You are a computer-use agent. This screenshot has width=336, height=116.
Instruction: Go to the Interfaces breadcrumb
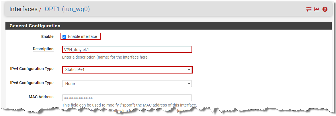[x=23, y=9]
